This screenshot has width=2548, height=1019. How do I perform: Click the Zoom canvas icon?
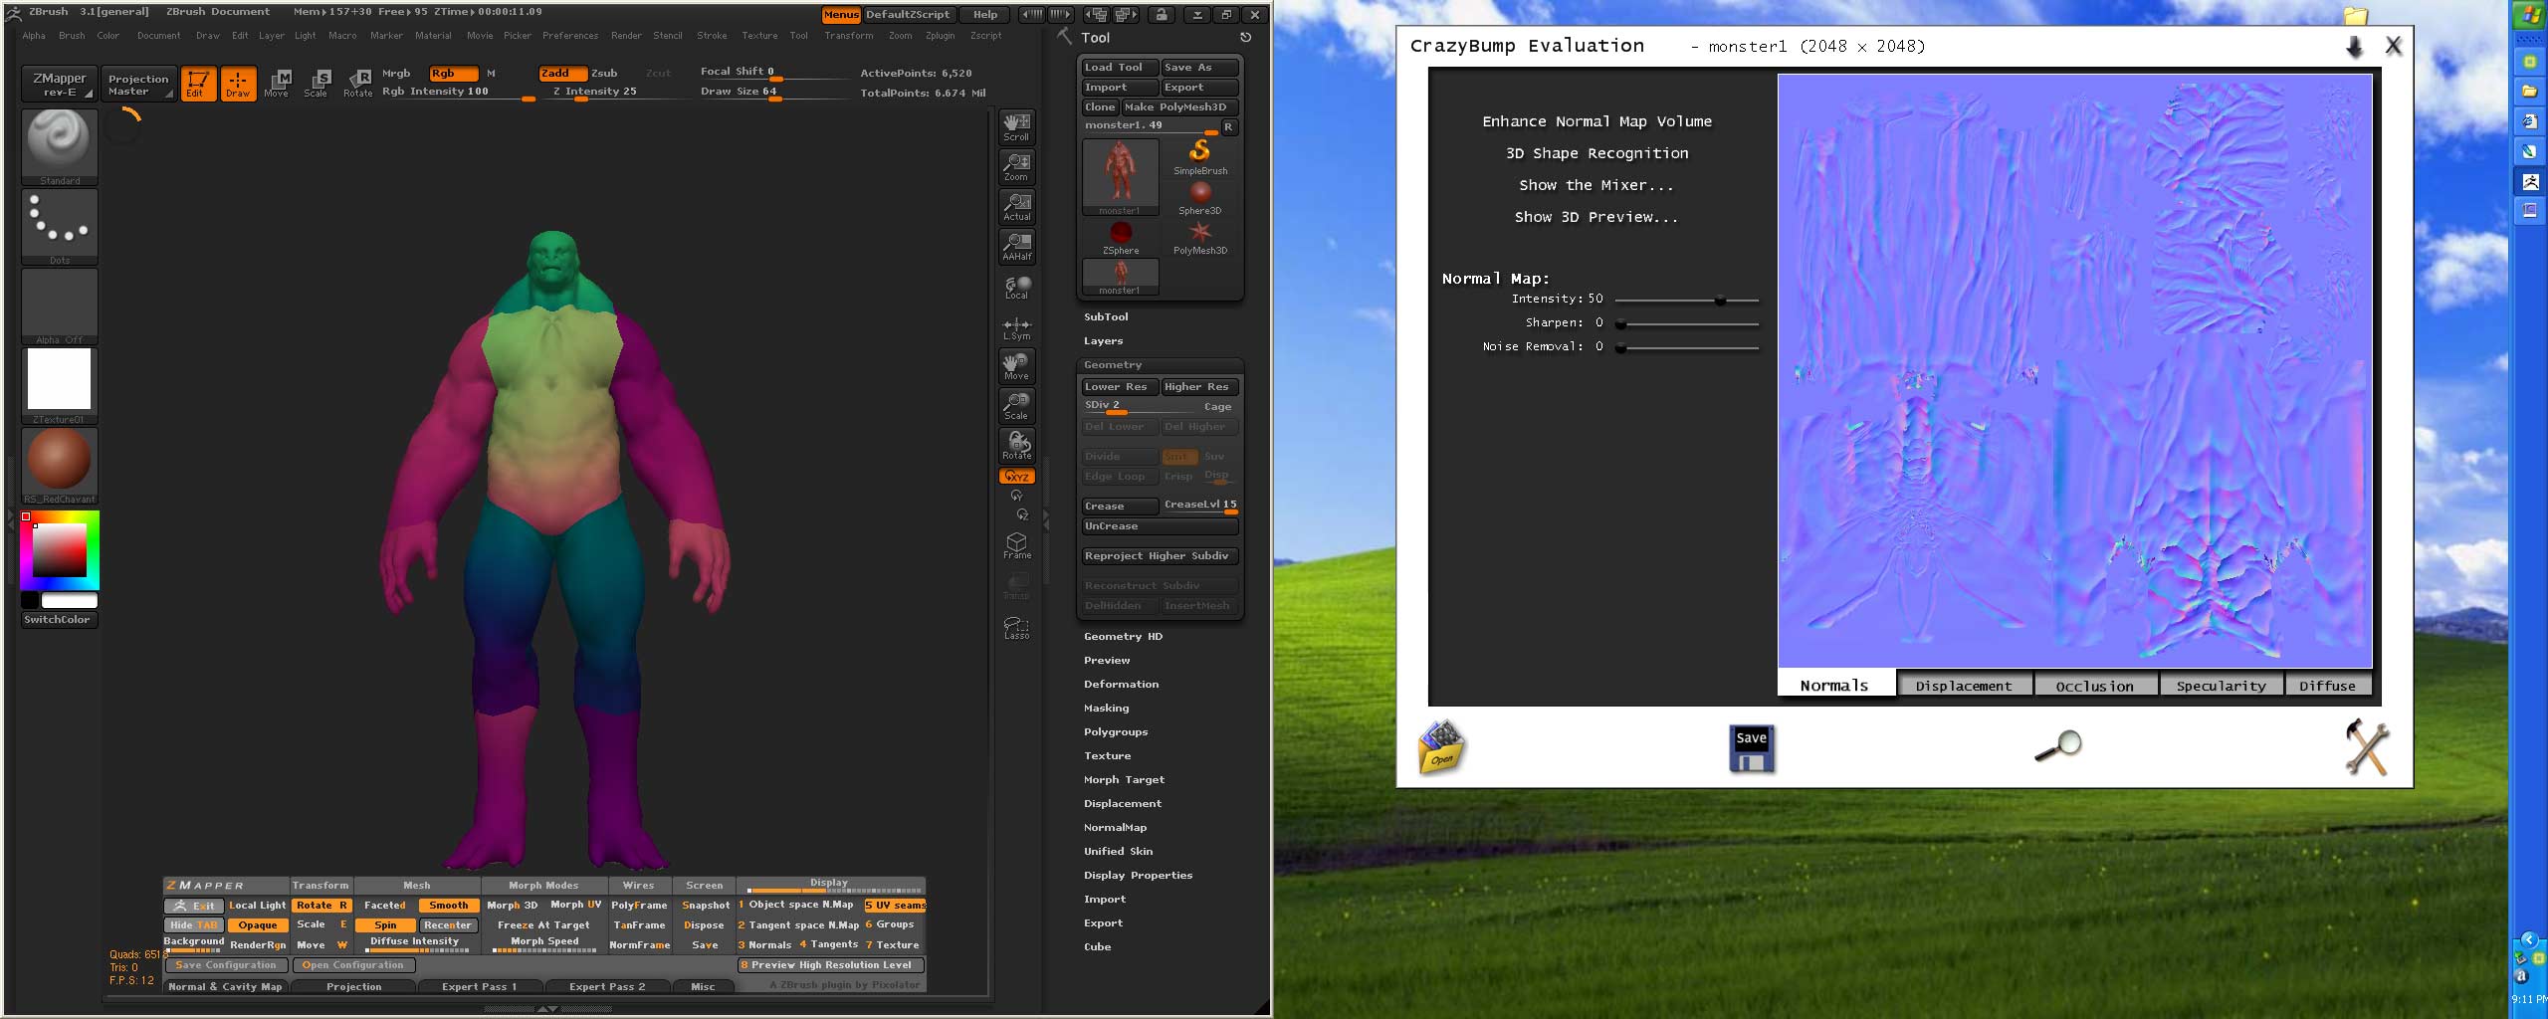click(1016, 167)
